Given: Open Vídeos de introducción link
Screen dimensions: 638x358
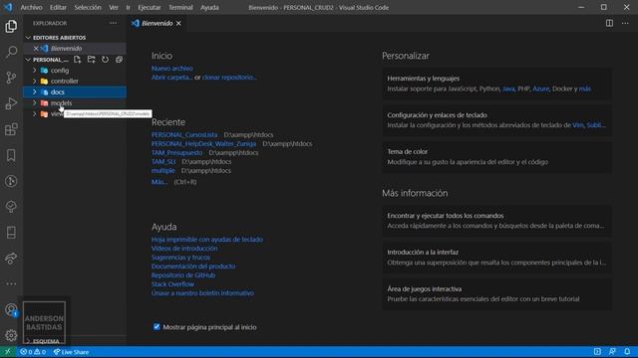Looking at the screenshot, I should 184,249.
